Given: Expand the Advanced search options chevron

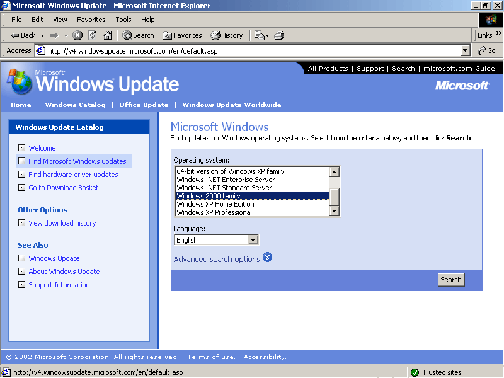Looking at the screenshot, I should [x=268, y=258].
